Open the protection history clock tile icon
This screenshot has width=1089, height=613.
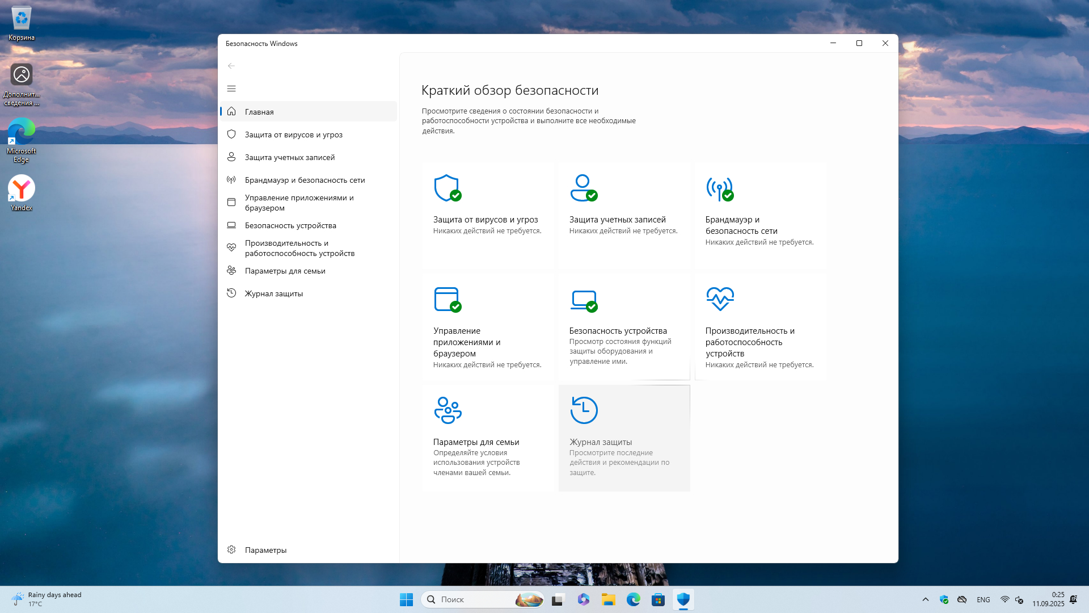pyautogui.click(x=584, y=410)
